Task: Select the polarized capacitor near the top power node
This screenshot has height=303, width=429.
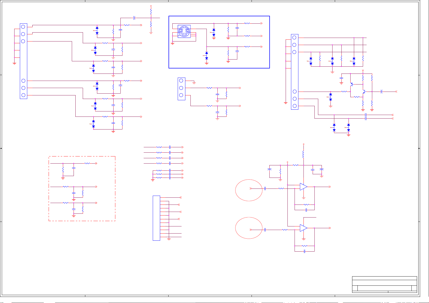Action: coord(134,18)
